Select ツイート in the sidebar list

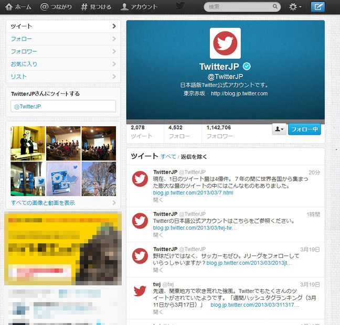tap(63, 26)
